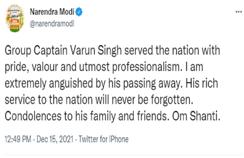Screen dimensions: 244x158
Task: Open the "Narendra Modi" display name link
Action: point(52,12)
